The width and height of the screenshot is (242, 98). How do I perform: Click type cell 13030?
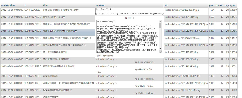pyautogui.click(x=233, y=52)
